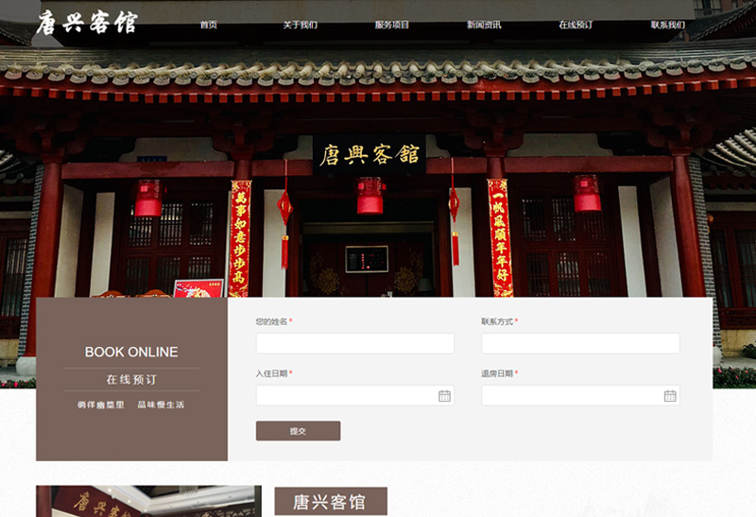Click 在线预订 text in brown panel

pos(131,380)
